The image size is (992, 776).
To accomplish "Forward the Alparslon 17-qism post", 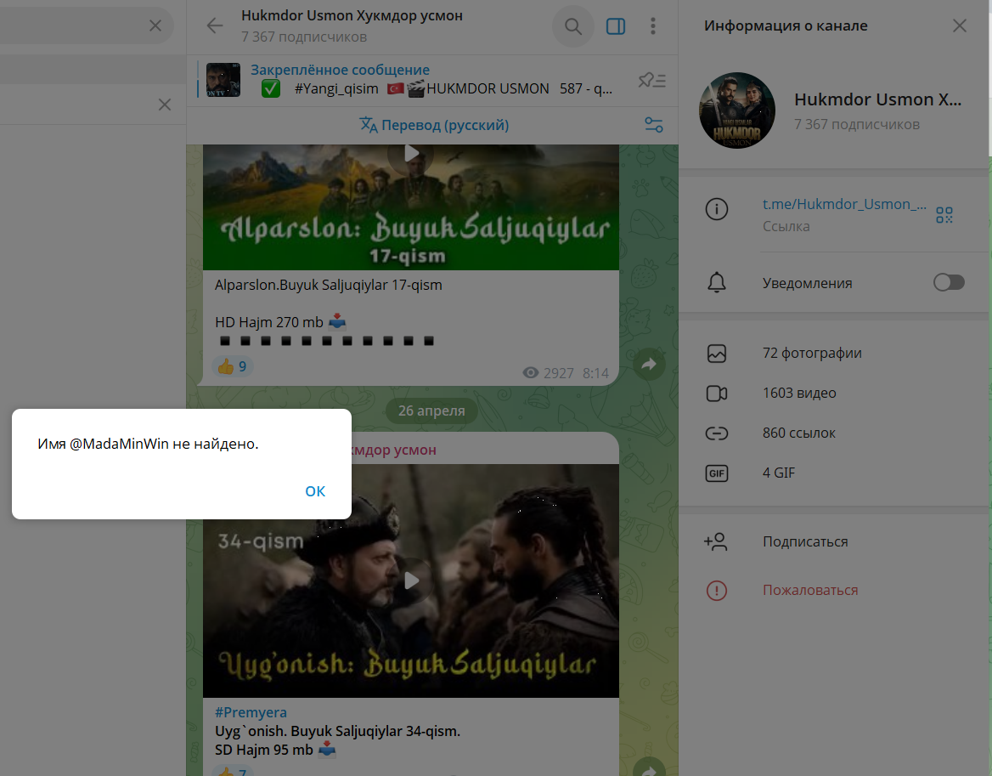I will click(649, 364).
